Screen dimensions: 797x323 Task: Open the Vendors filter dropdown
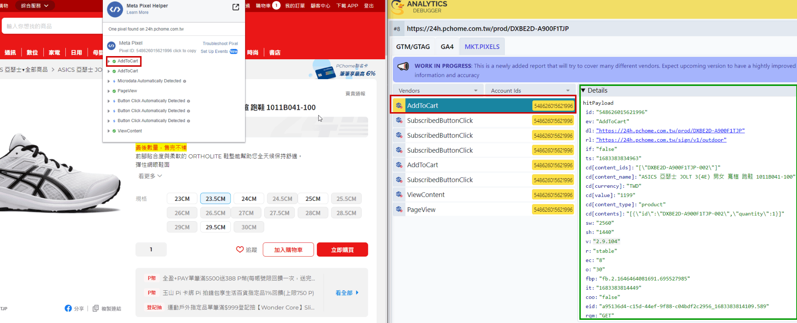tap(438, 90)
